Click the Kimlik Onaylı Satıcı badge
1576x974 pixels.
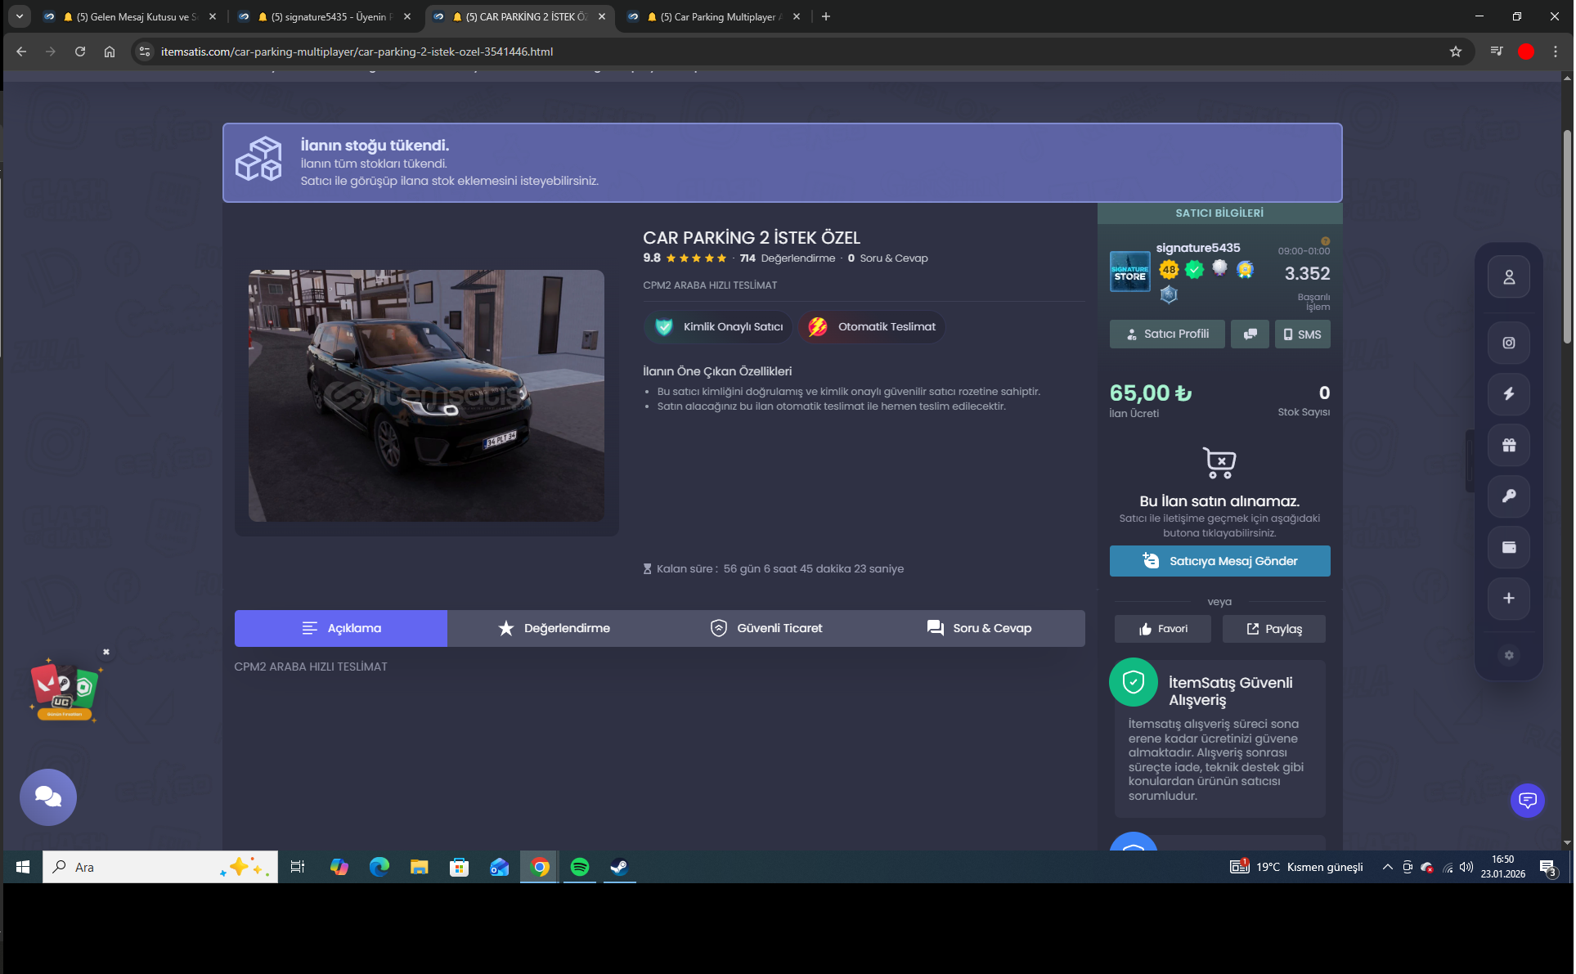coord(718,327)
